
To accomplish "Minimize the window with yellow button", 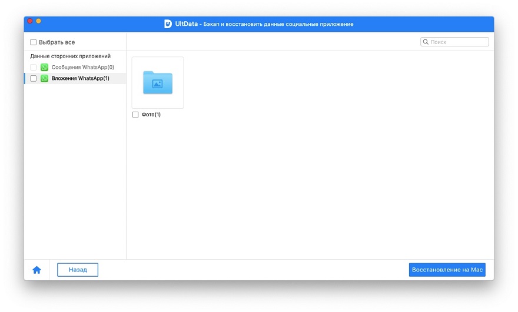I will 38,21.
